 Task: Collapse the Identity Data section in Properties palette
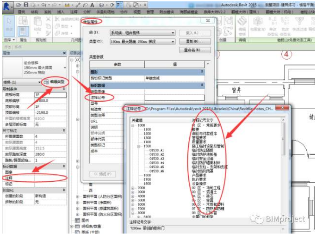point(64,166)
